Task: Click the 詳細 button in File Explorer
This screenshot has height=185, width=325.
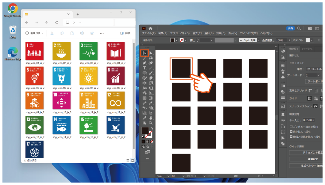Action: click(125, 33)
